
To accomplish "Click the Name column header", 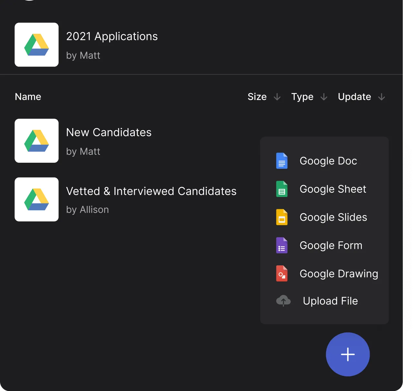I will [28, 97].
